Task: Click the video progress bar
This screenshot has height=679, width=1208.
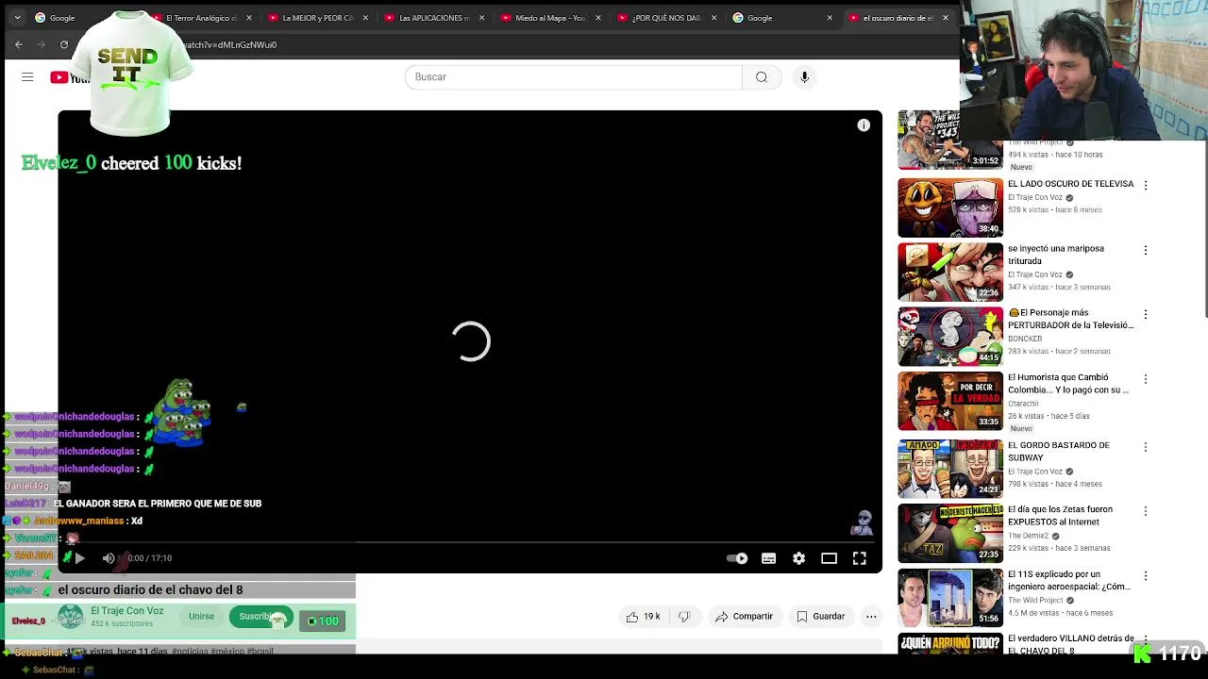Action: pos(470,542)
